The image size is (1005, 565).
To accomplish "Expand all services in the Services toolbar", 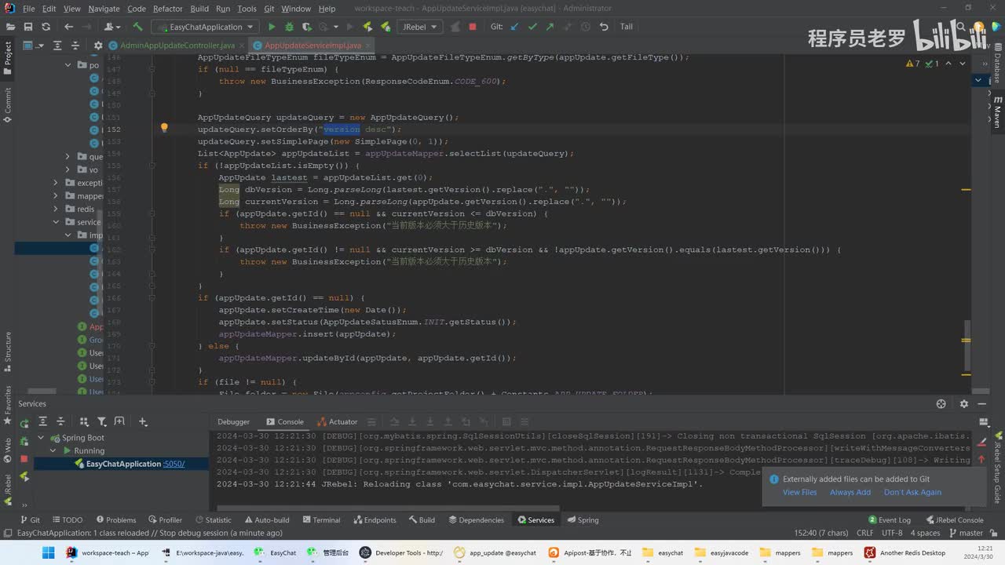I will [x=44, y=421].
